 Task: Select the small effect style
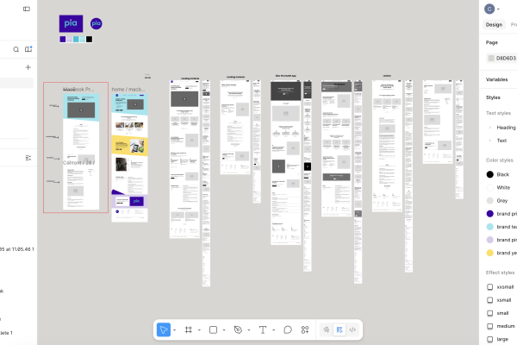pos(502,313)
